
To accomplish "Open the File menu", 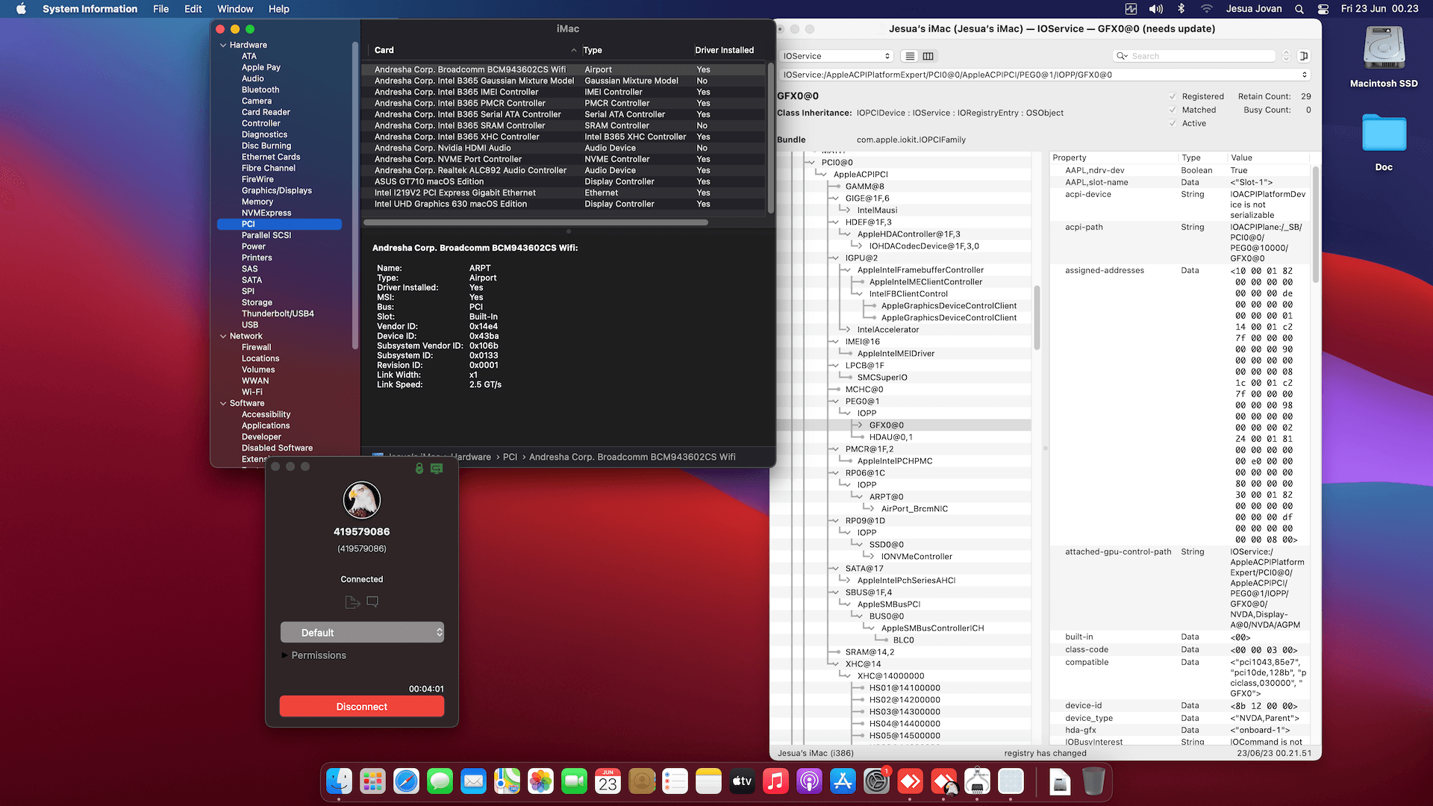I will tap(160, 9).
